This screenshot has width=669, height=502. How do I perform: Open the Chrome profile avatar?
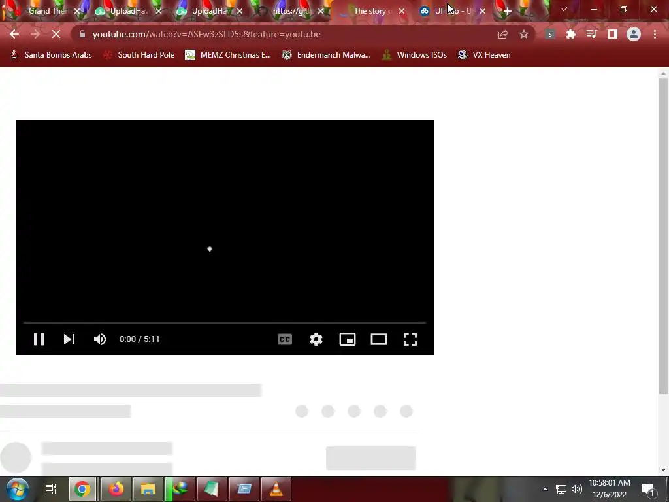tap(634, 34)
